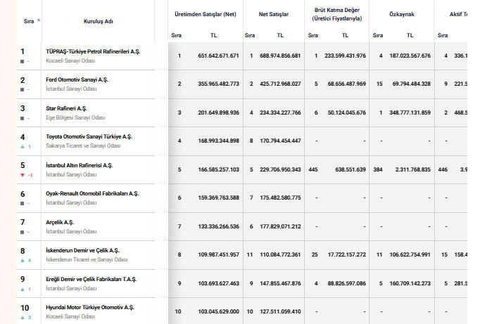Viewport: 480px width, 324px height.
Task: Select value 103.045.629.000 in Hyundai row
Action: point(218,311)
